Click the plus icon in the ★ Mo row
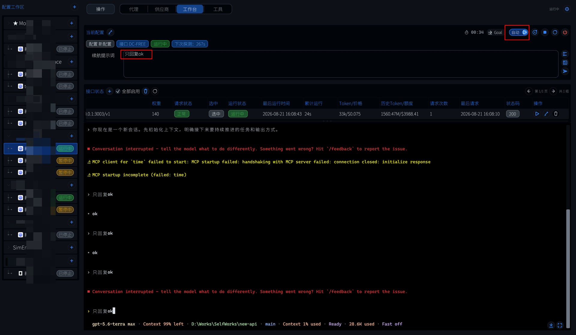576x335 pixels. pos(71,23)
